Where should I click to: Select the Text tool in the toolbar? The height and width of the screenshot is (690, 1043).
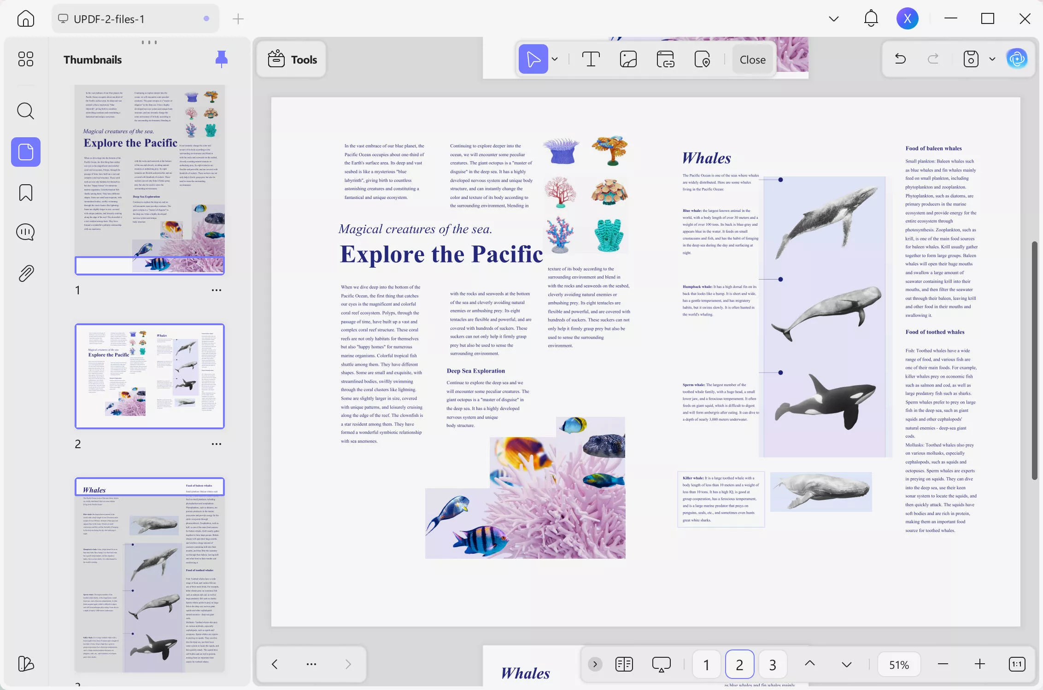click(591, 59)
